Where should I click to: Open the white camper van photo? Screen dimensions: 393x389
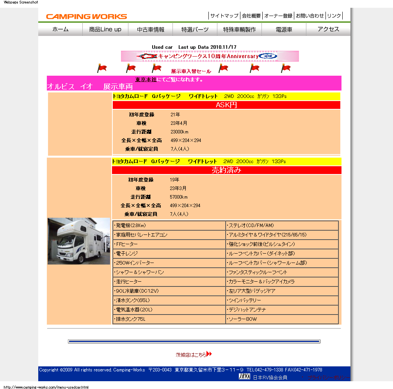[79, 241]
